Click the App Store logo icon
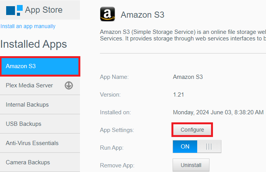266x172 pixels. tap(14, 10)
